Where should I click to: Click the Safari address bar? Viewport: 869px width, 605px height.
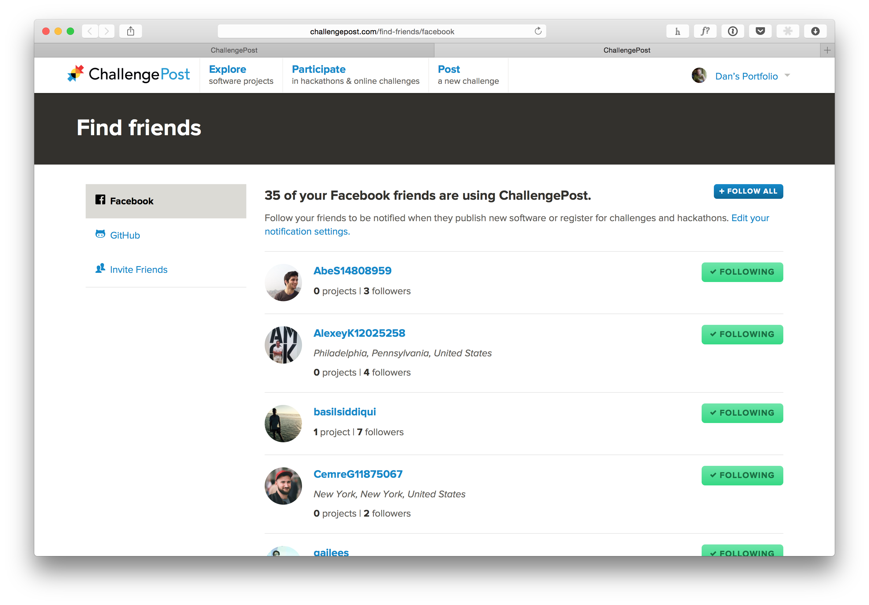pyautogui.click(x=382, y=32)
